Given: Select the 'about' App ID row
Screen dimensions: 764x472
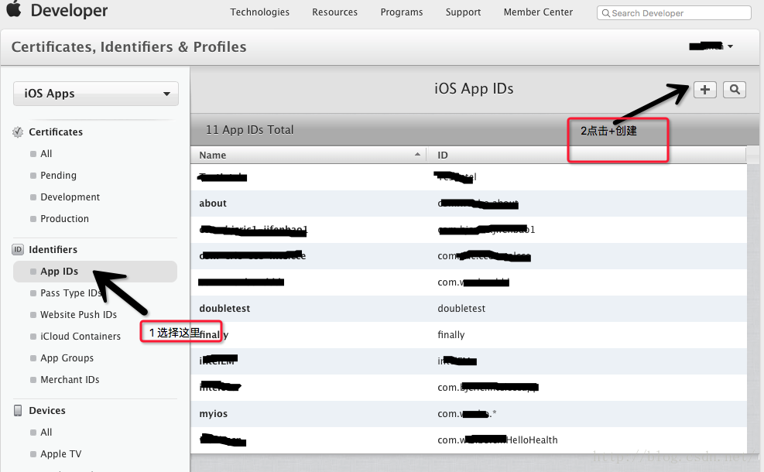Looking at the screenshot, I should (468, 204).
